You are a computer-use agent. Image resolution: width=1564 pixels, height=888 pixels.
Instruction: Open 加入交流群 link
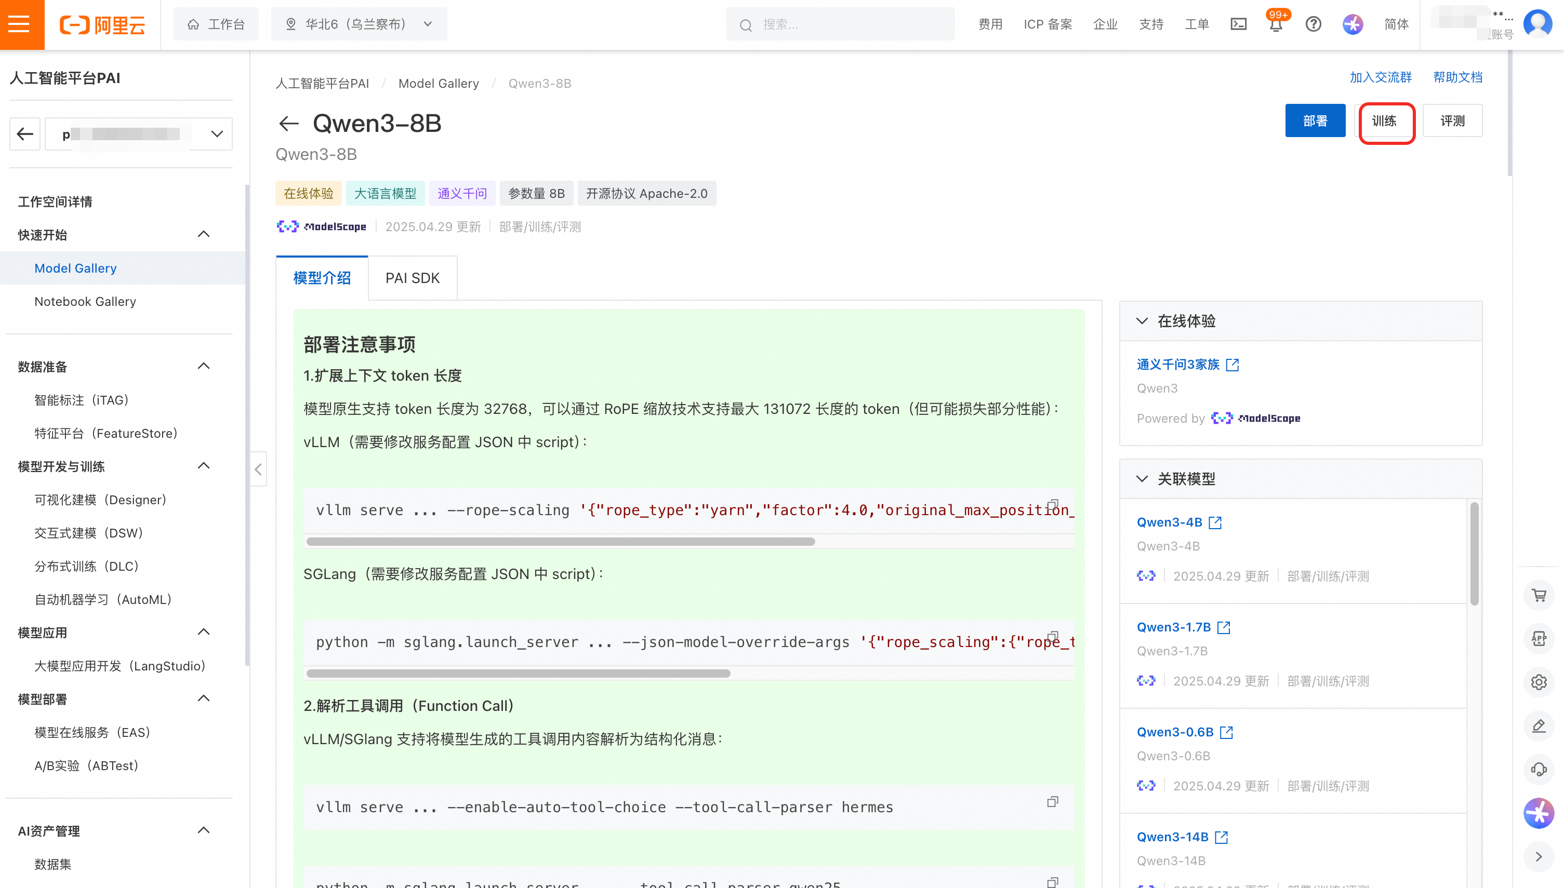pos(1381,77)
